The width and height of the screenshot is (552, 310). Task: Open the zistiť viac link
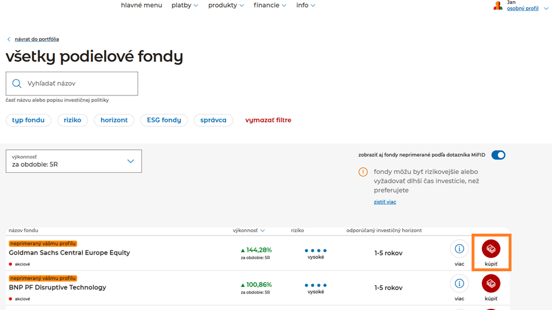pos(385,202)
